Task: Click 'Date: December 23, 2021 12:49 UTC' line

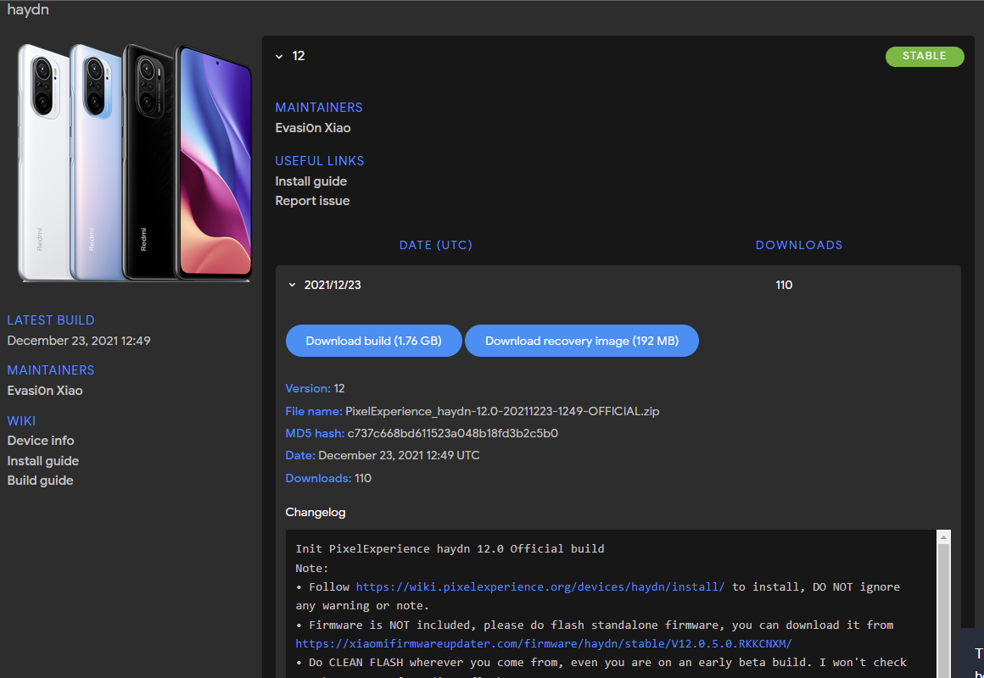Action: [383, 455]
